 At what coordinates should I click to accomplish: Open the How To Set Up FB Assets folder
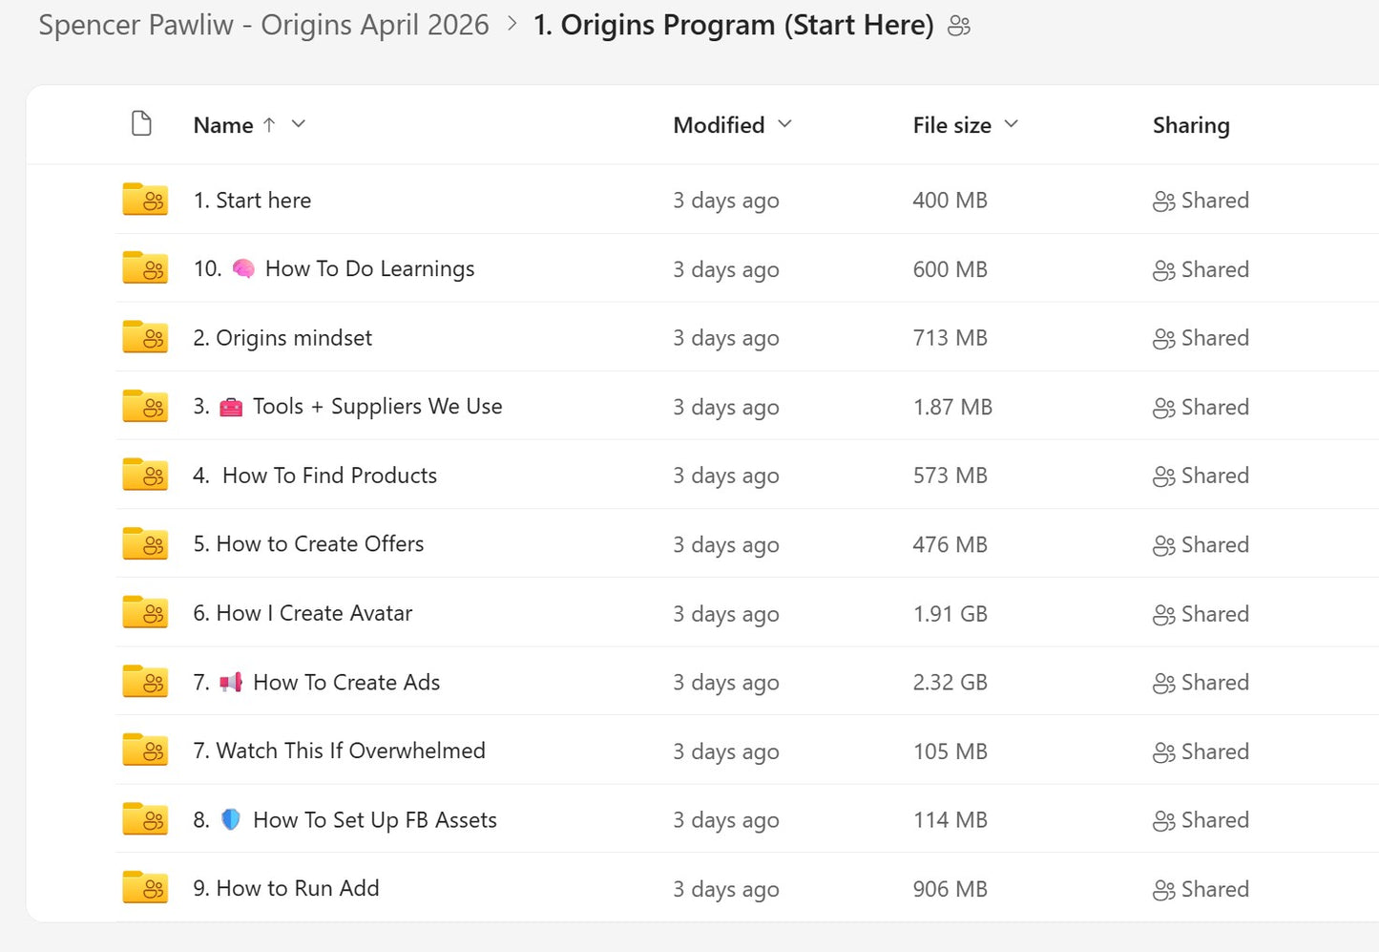tap(345, 820)
